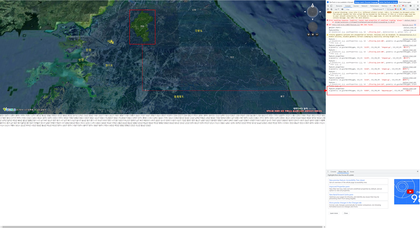420x228 pixels.
Task: Click the map pan-left arrow
Action: [x=305, y=12]
